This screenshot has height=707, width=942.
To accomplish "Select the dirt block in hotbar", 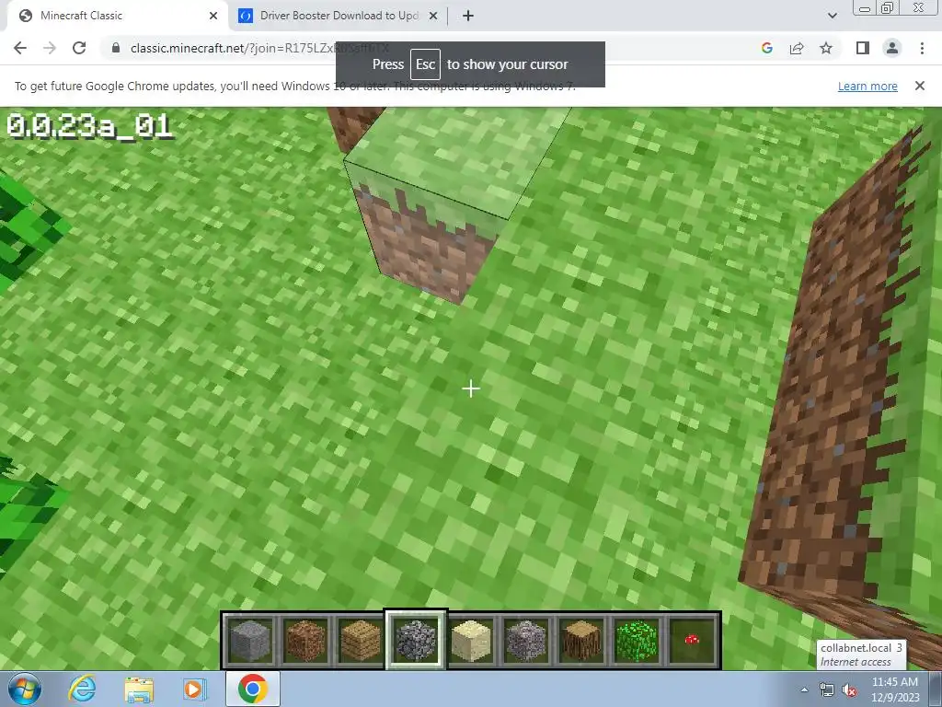I will pyautogui.click(x=305, y=641).
